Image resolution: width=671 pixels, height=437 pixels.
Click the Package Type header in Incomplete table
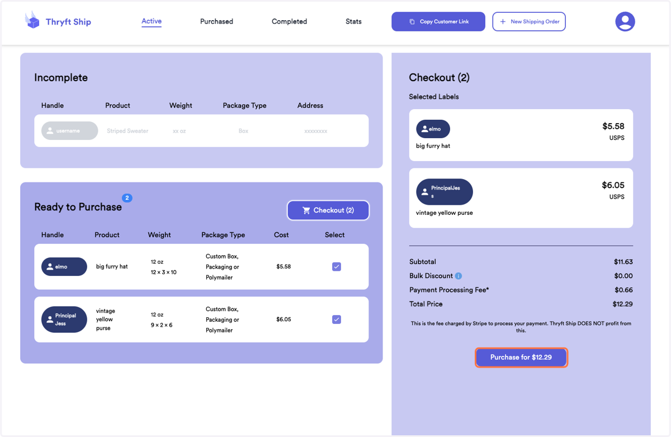tap(244, 105)
